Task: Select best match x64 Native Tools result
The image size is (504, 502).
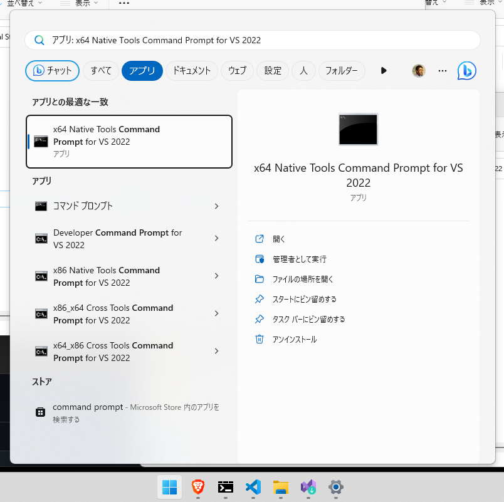Action: [x=129, y=142]
